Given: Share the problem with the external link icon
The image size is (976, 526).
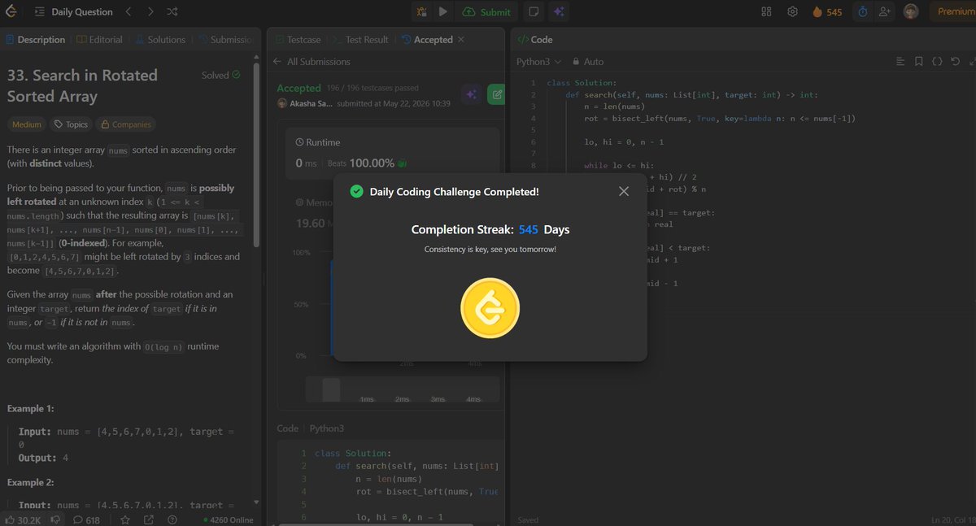Looking at the screenshot, I should point(149,519).
